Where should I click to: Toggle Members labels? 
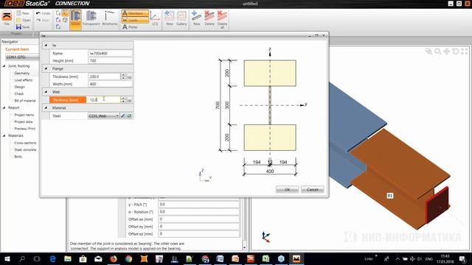pyautogui.click(x=135, y=13)
